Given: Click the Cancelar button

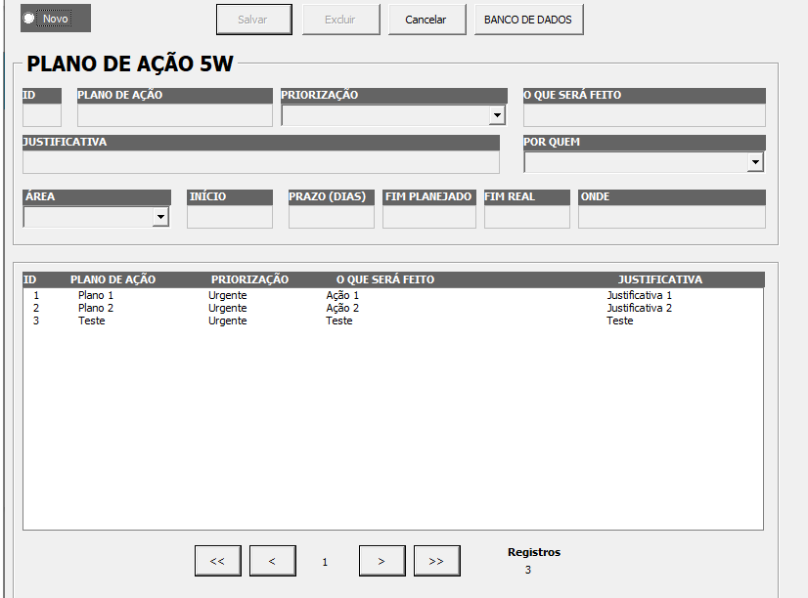Looking at the screenshot, I should (x=426, y=20).
